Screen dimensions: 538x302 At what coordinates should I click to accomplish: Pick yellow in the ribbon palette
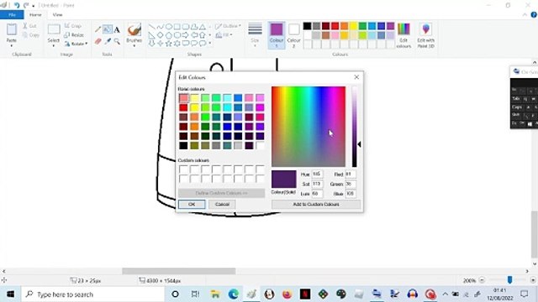click(x=353, y=26)
